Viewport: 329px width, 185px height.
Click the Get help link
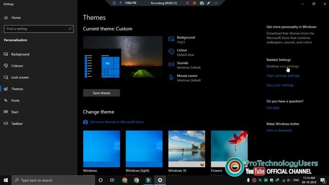tap(273, 107)
